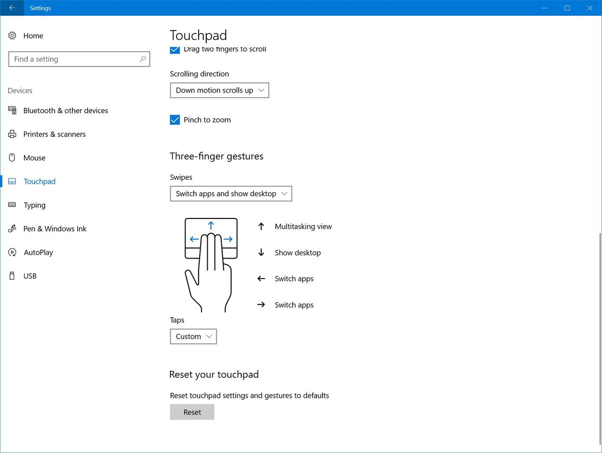Select the Touchpad label in the sidebar
This screenshot has width=602, height=453.
(x=40, y=181)
